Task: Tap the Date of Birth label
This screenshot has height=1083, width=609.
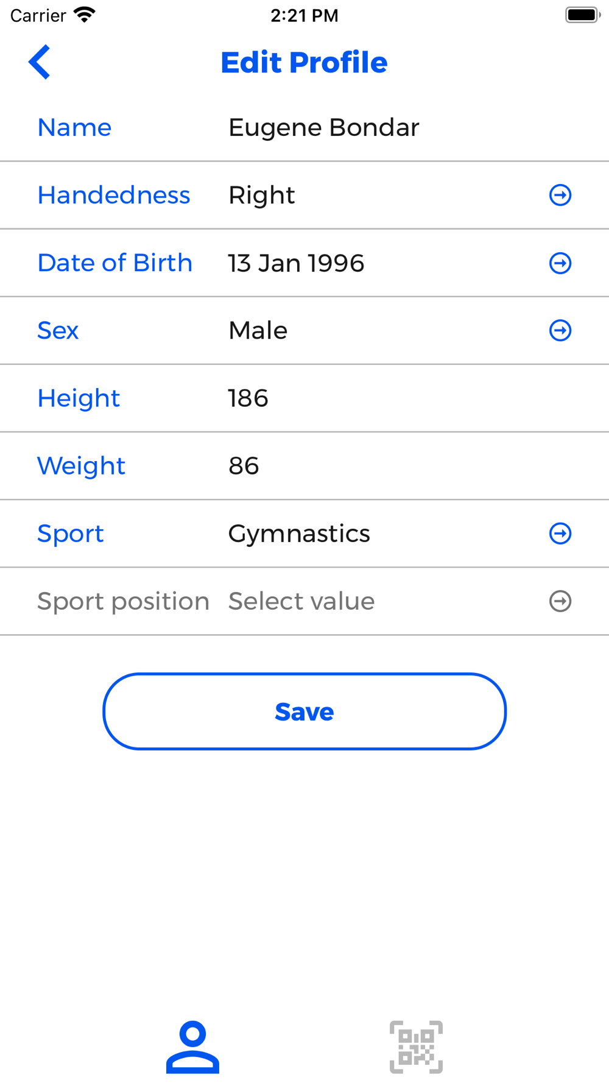Action: pyautogui.click(x=115, y=263)
